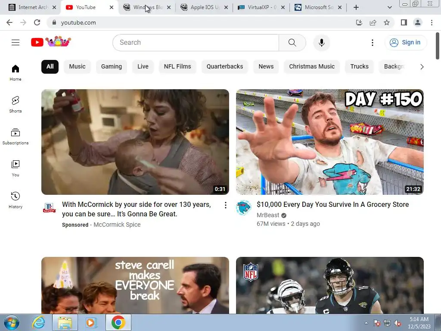
Task: Open Windows Explorer from taskbar
Action: [x=65, y=322]
